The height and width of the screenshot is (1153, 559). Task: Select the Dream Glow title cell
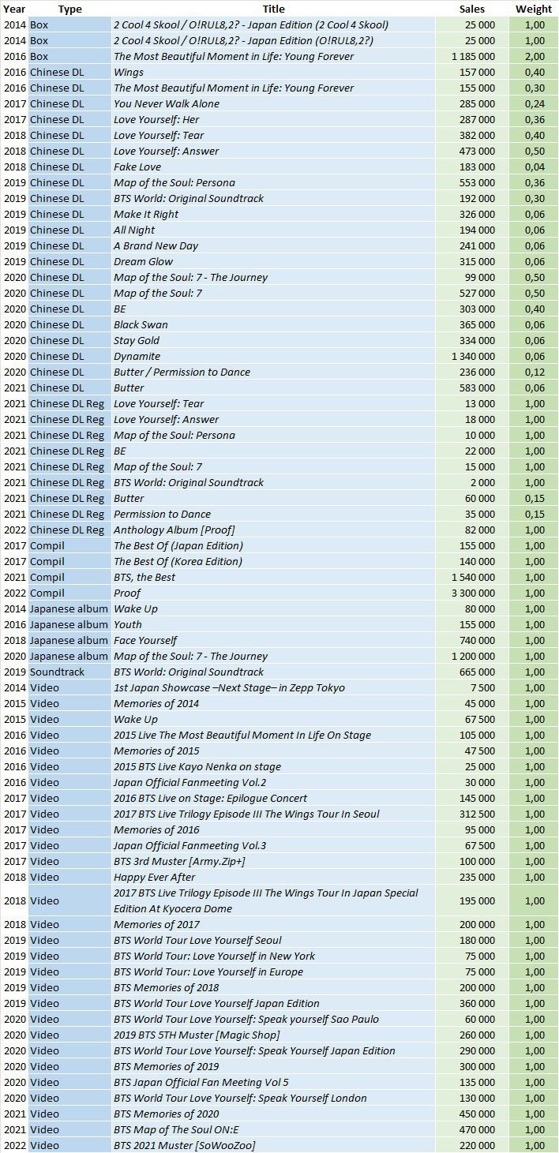tap(143, 261)
